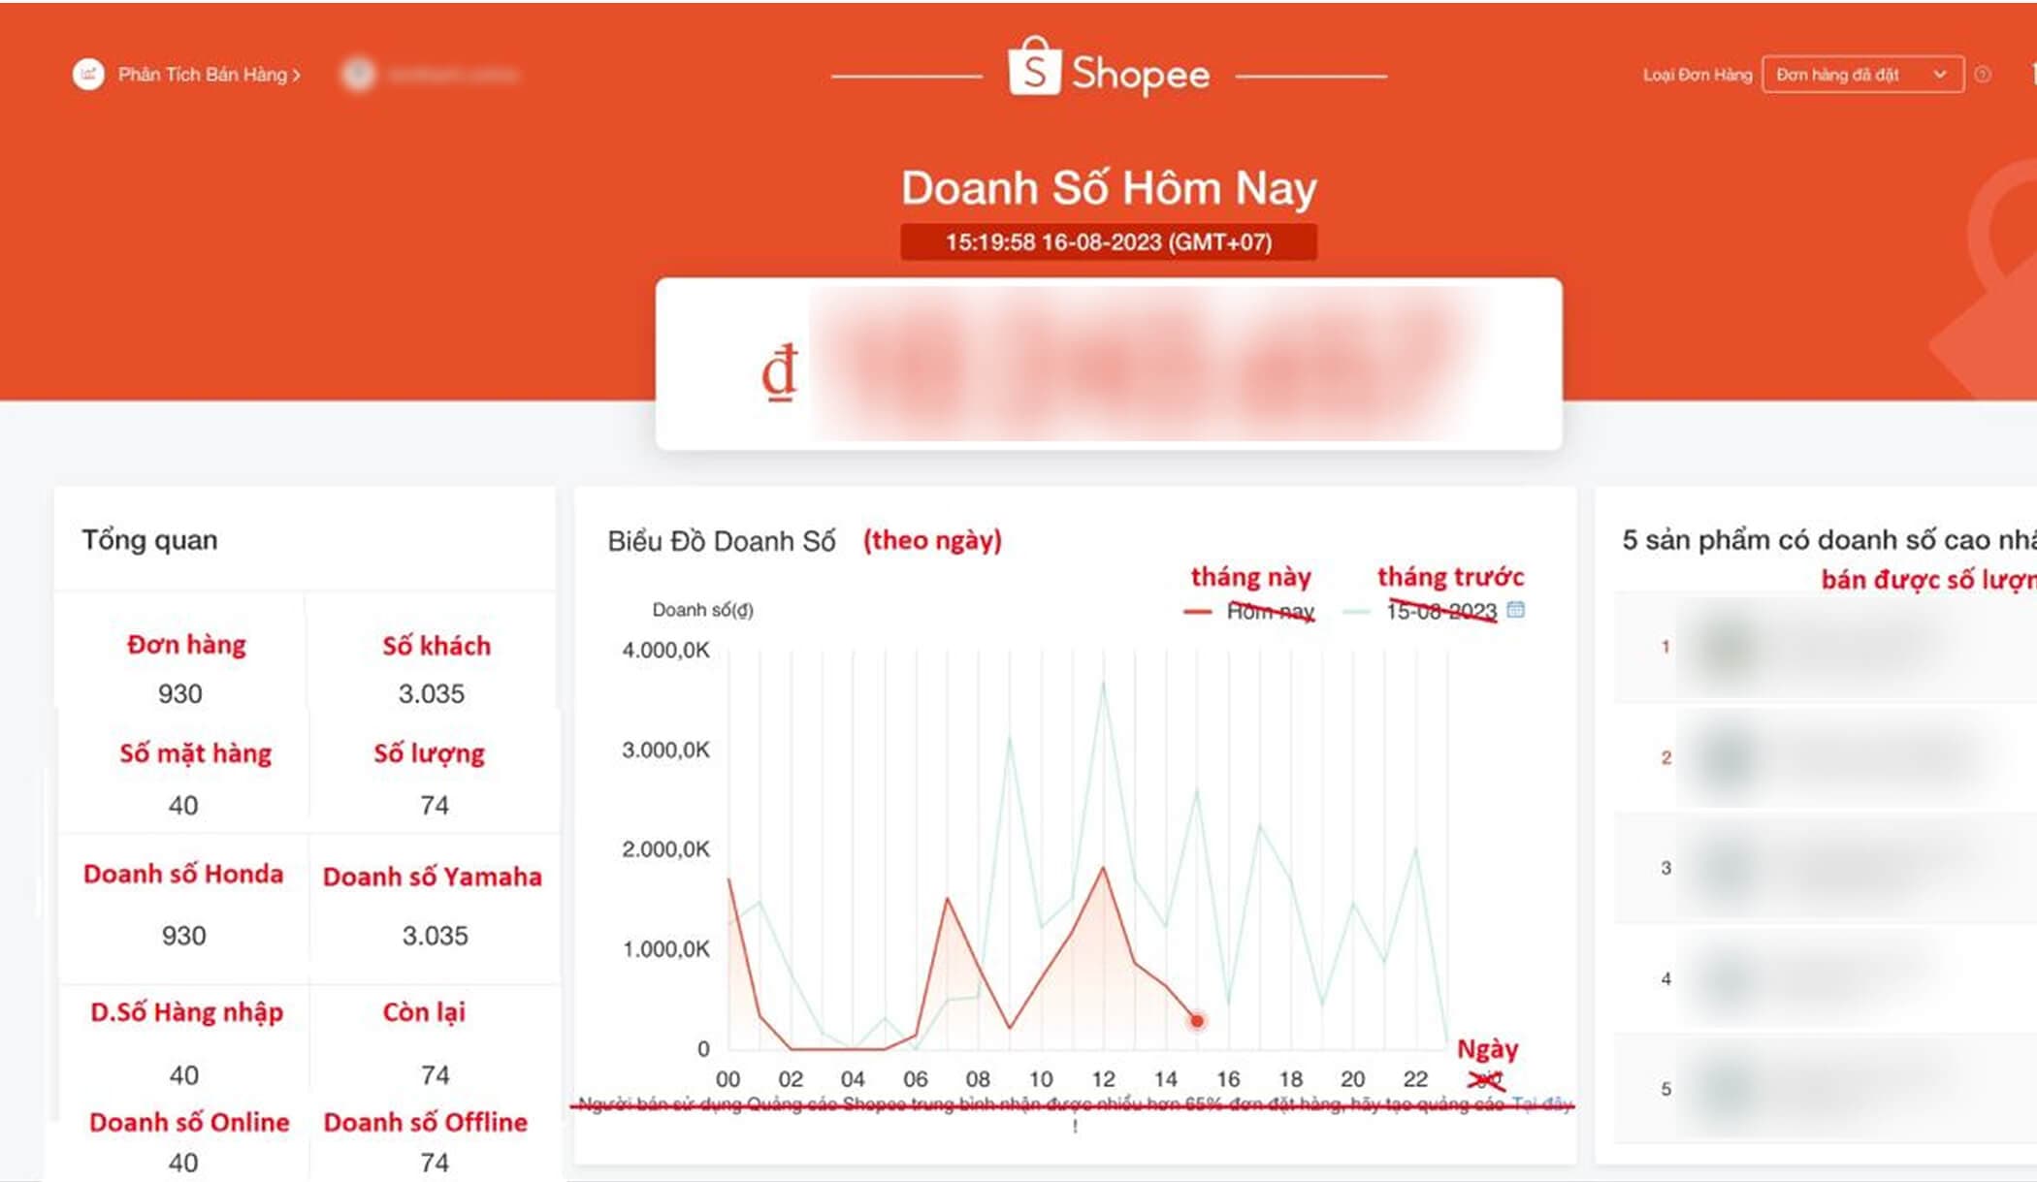Click the 12 hour mark on chart axis
Screen dimensions: 2037x1182
(x=1103, y=1079)
